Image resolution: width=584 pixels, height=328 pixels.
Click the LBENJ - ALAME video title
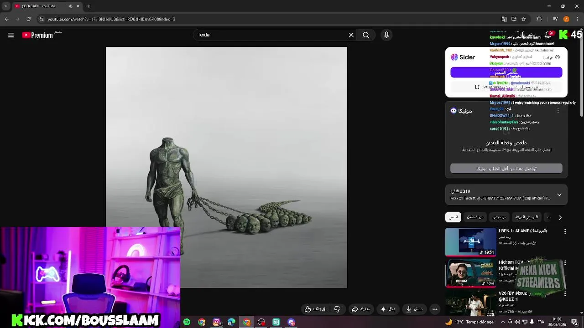pos(522,231)
